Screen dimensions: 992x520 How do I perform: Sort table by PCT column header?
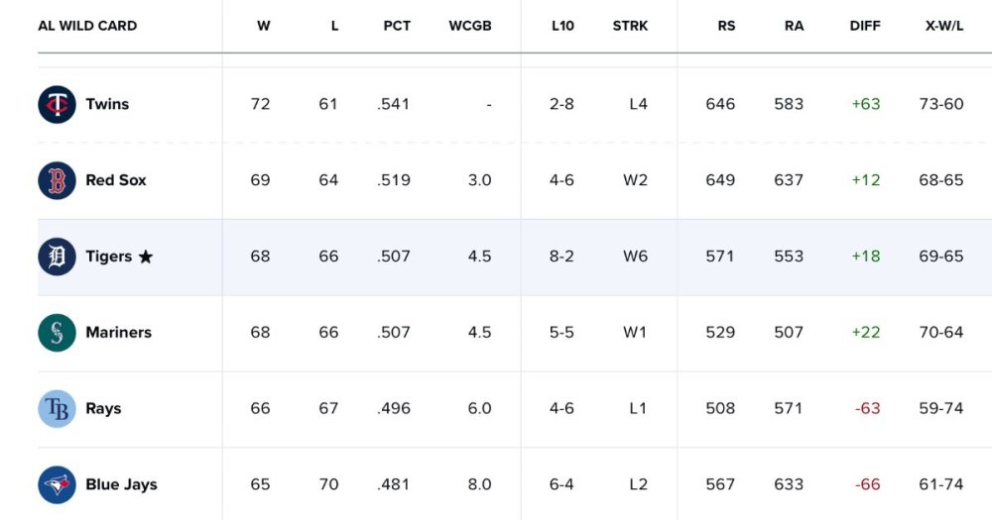click(397, 26)
